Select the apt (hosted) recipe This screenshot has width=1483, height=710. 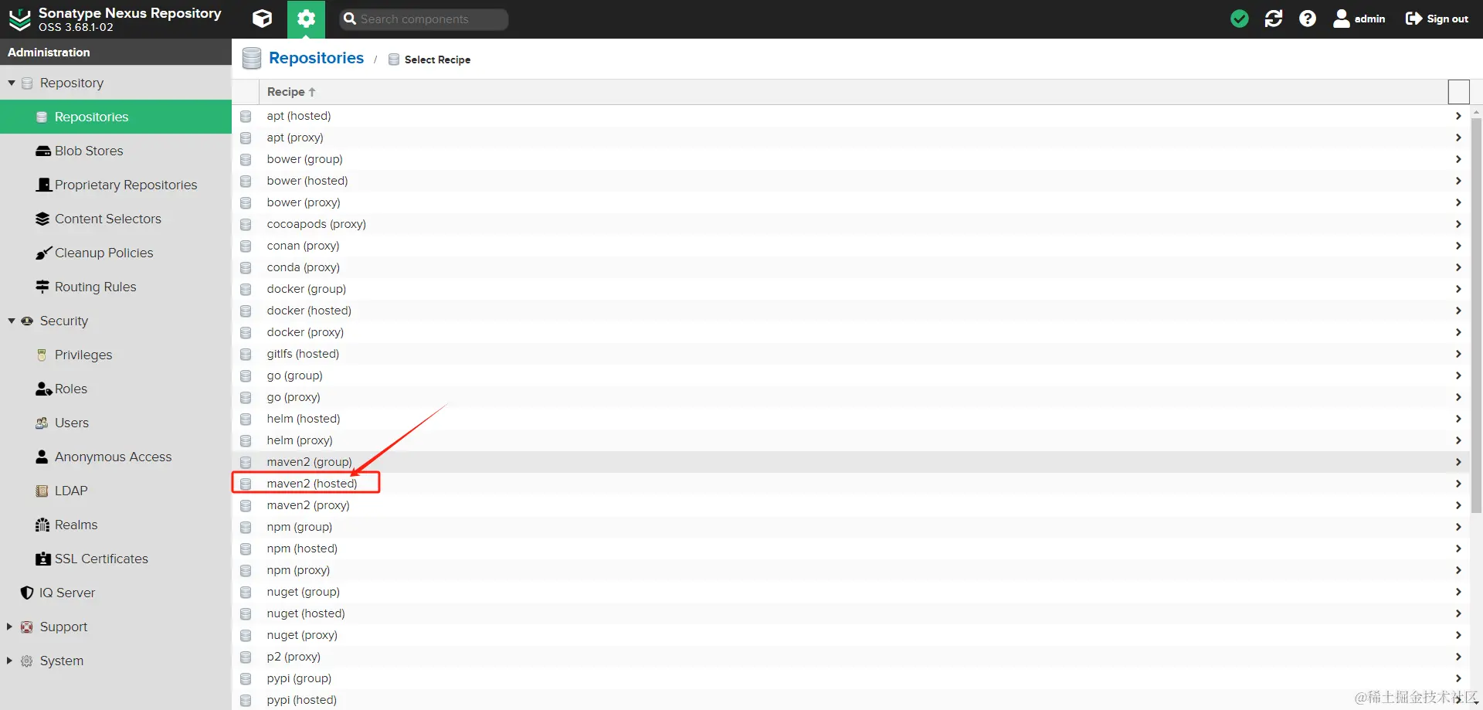pos(850,116)
